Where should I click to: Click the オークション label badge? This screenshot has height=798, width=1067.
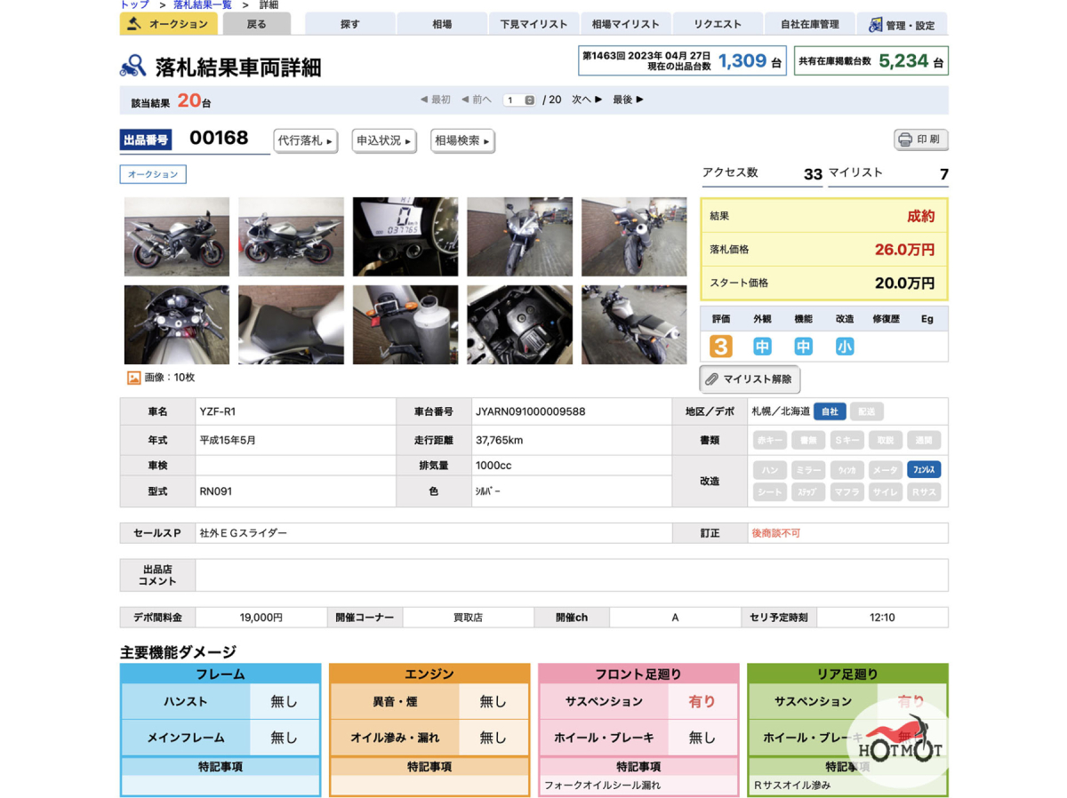coord(153,174)
